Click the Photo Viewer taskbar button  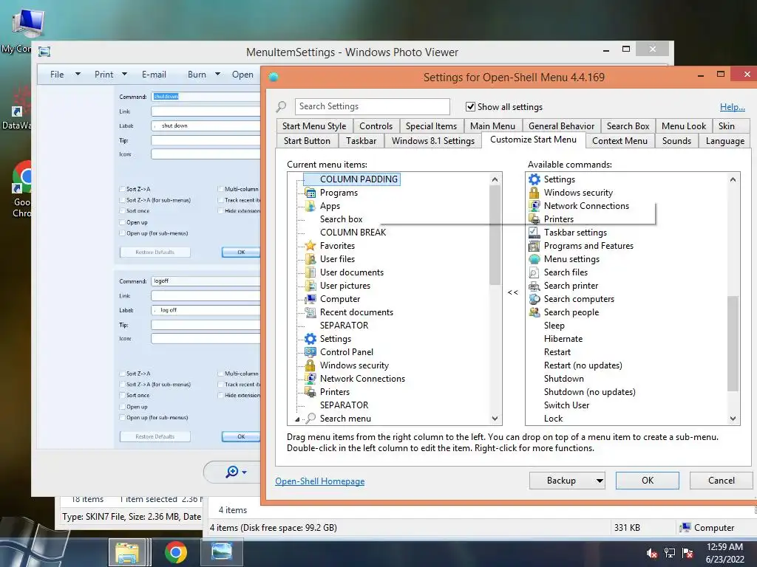pyautogui.click(x=222, y=552)
